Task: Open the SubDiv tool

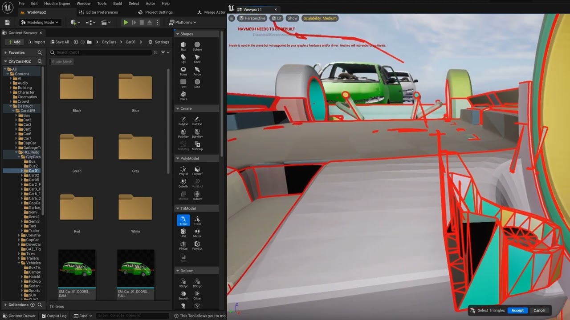Action: tap(197, 196)
